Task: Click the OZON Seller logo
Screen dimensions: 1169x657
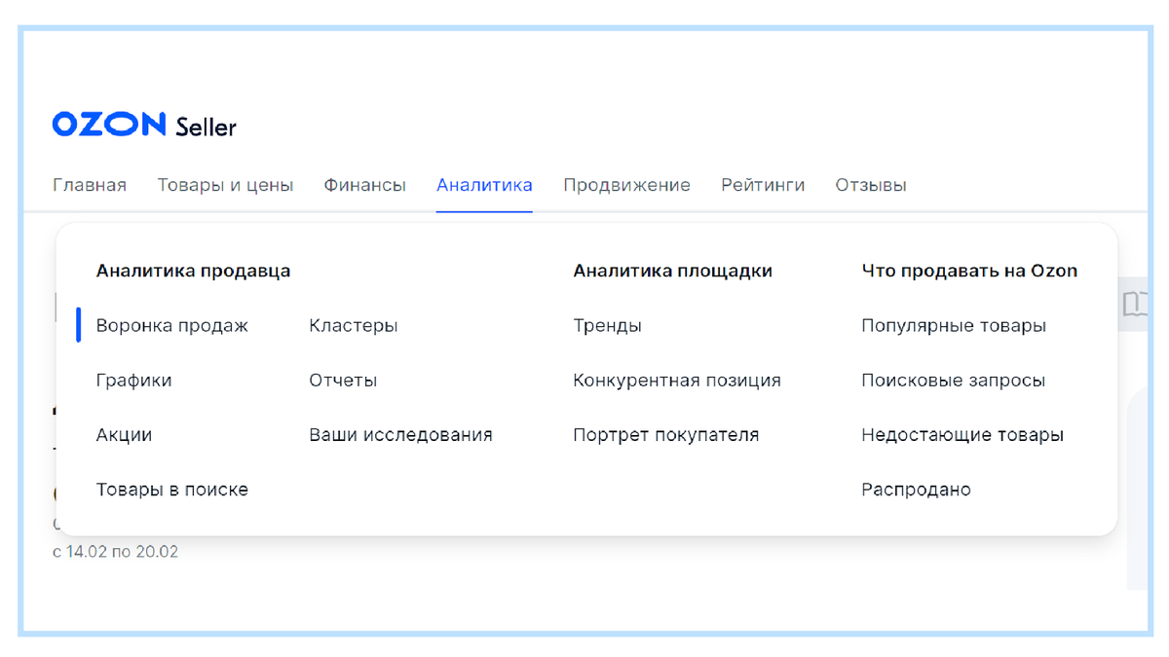Action: pyautogui.click(x=144, y=125)
